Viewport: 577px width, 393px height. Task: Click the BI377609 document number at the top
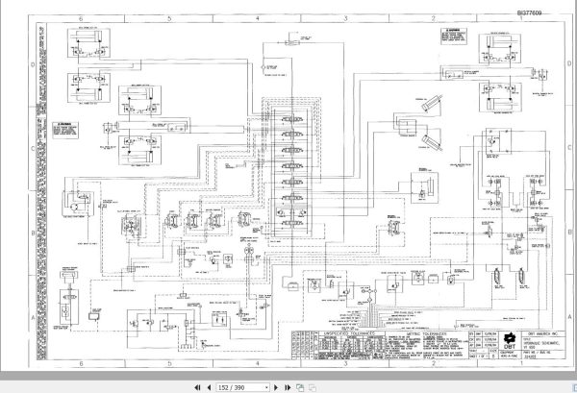tap(529, 12)
